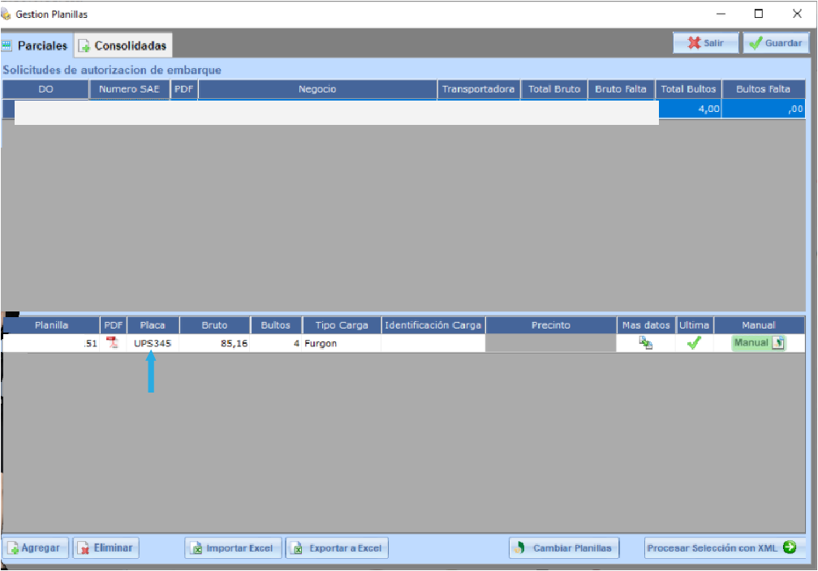Viewport: 818px width, 571px height.
Task: Click Eliminar to delete the planilla
Action: coord(105,548)
